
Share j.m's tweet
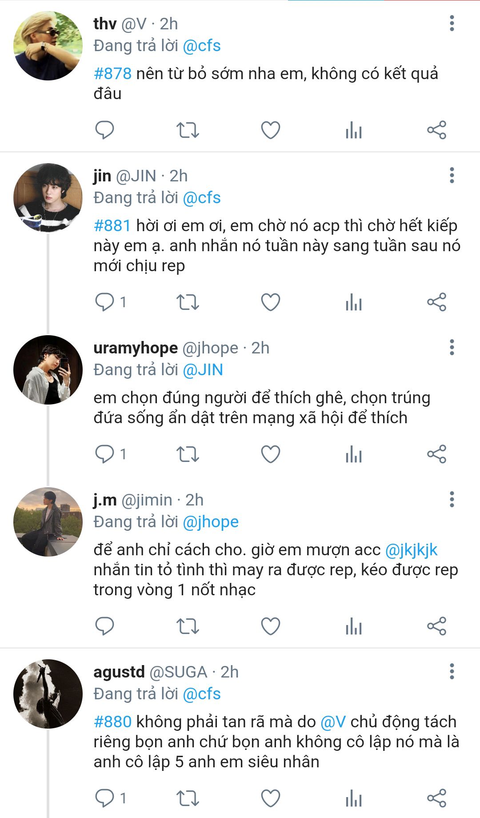(436, 626)
